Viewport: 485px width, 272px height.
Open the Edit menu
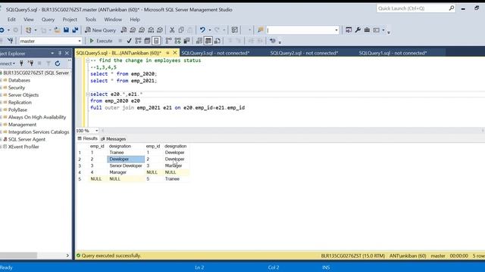pyautogui.click(x=11, y=20)
